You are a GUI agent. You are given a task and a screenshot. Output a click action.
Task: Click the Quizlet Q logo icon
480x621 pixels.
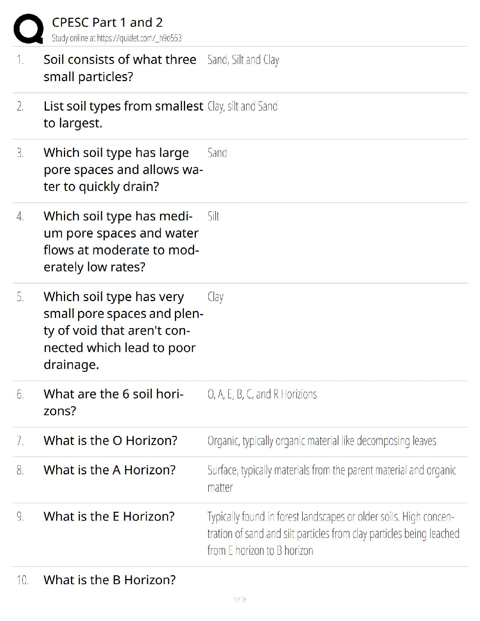[28, 29]
